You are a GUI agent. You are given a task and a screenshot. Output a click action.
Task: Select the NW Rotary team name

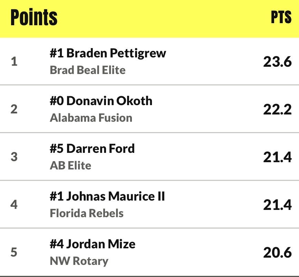79,261
